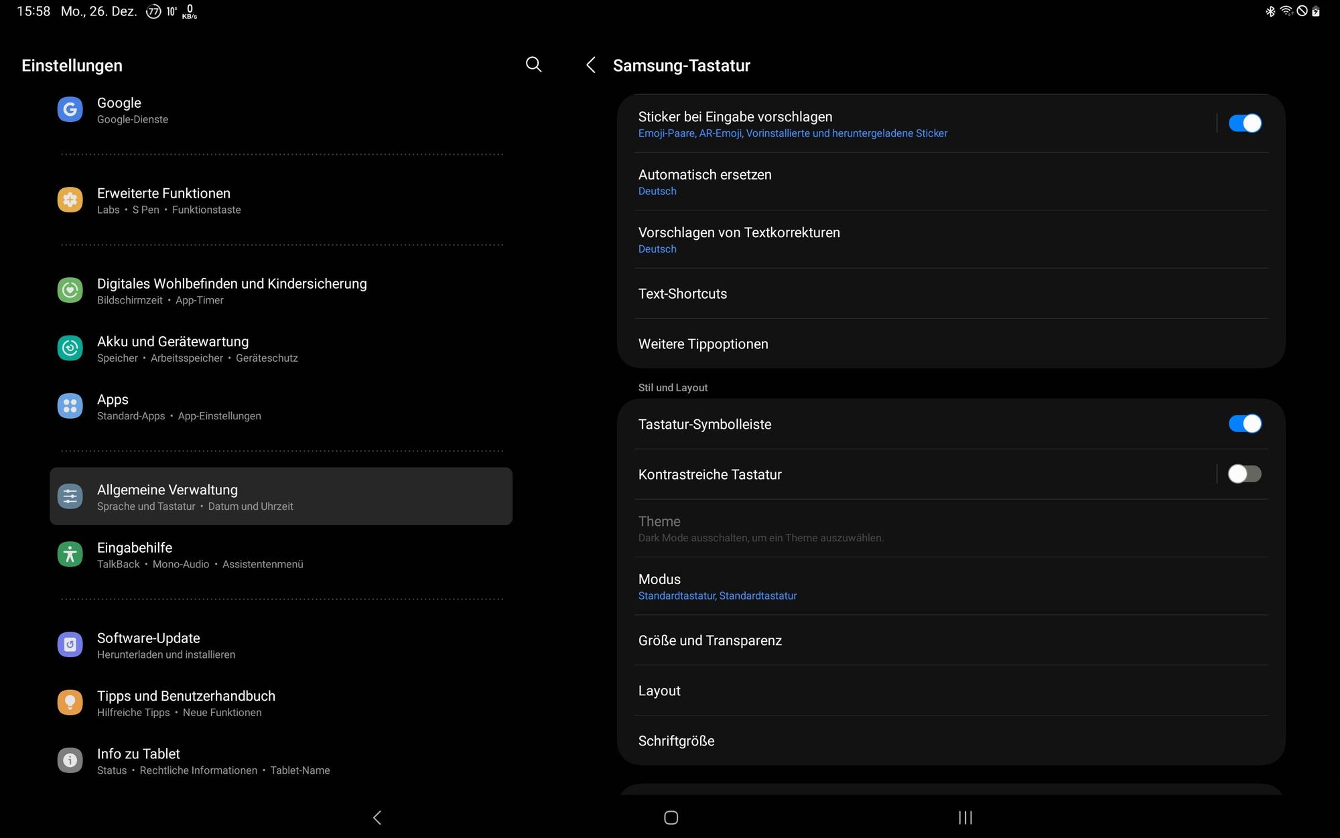
Task: Open Erweiterte Funktionen settings
Action: click(281, 200)
